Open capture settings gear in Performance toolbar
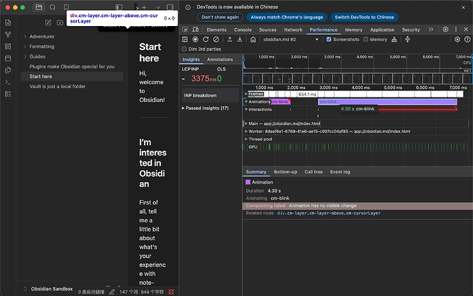The height and width of the screenshot is (296, 473). [457, 40]
